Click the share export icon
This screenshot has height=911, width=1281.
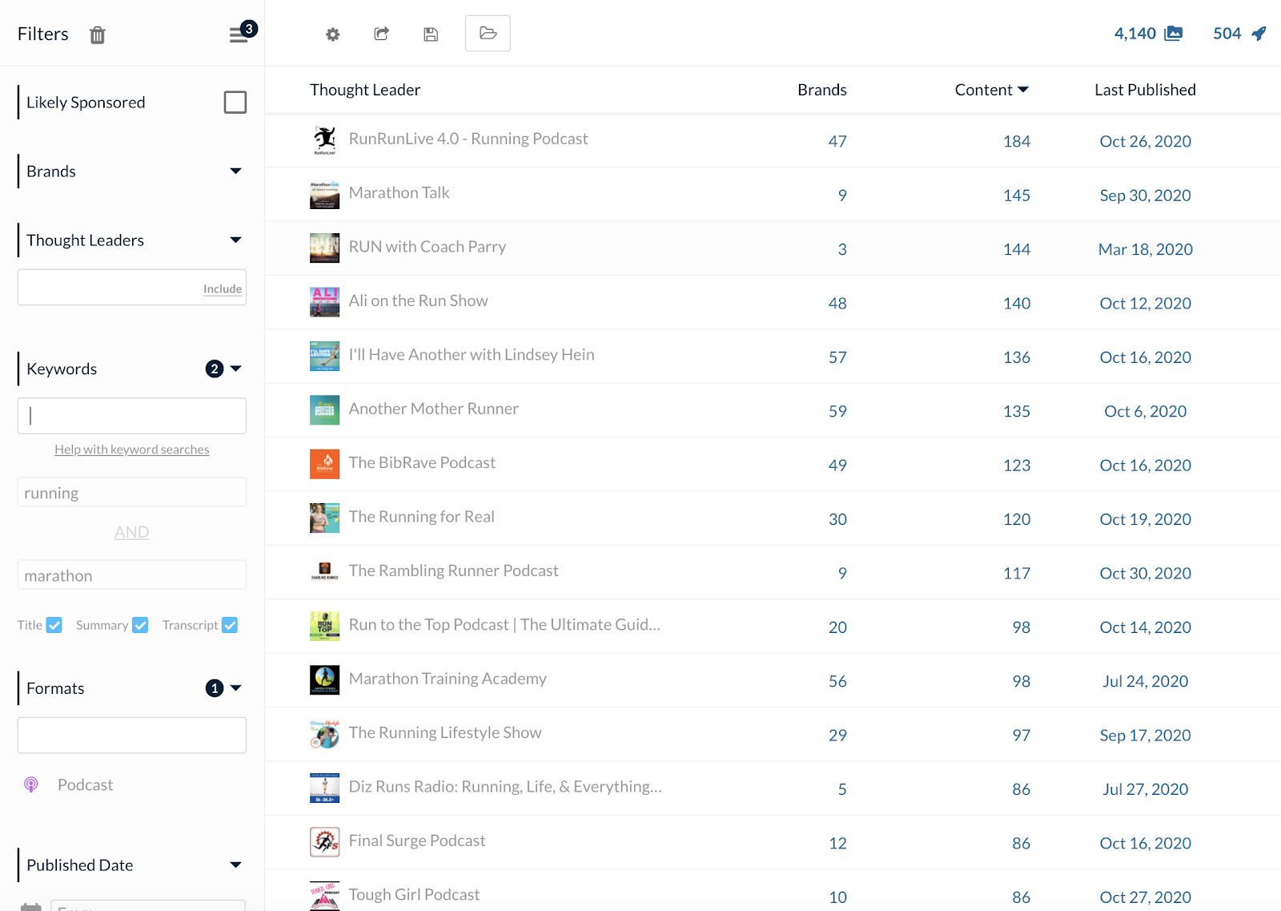pos(382,34)
